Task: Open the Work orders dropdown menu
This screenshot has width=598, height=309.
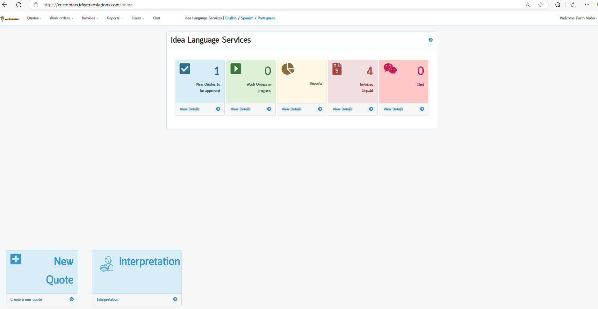Action: pos(61,18)
